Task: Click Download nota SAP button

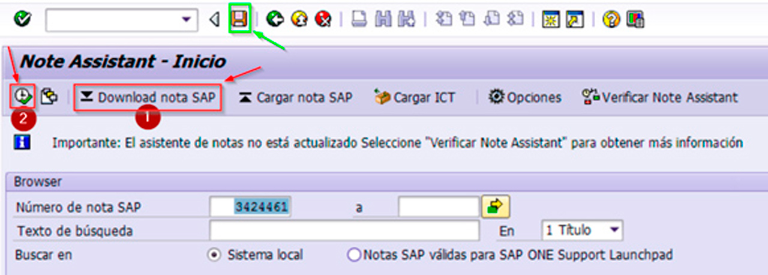Action: coord(148,97)
